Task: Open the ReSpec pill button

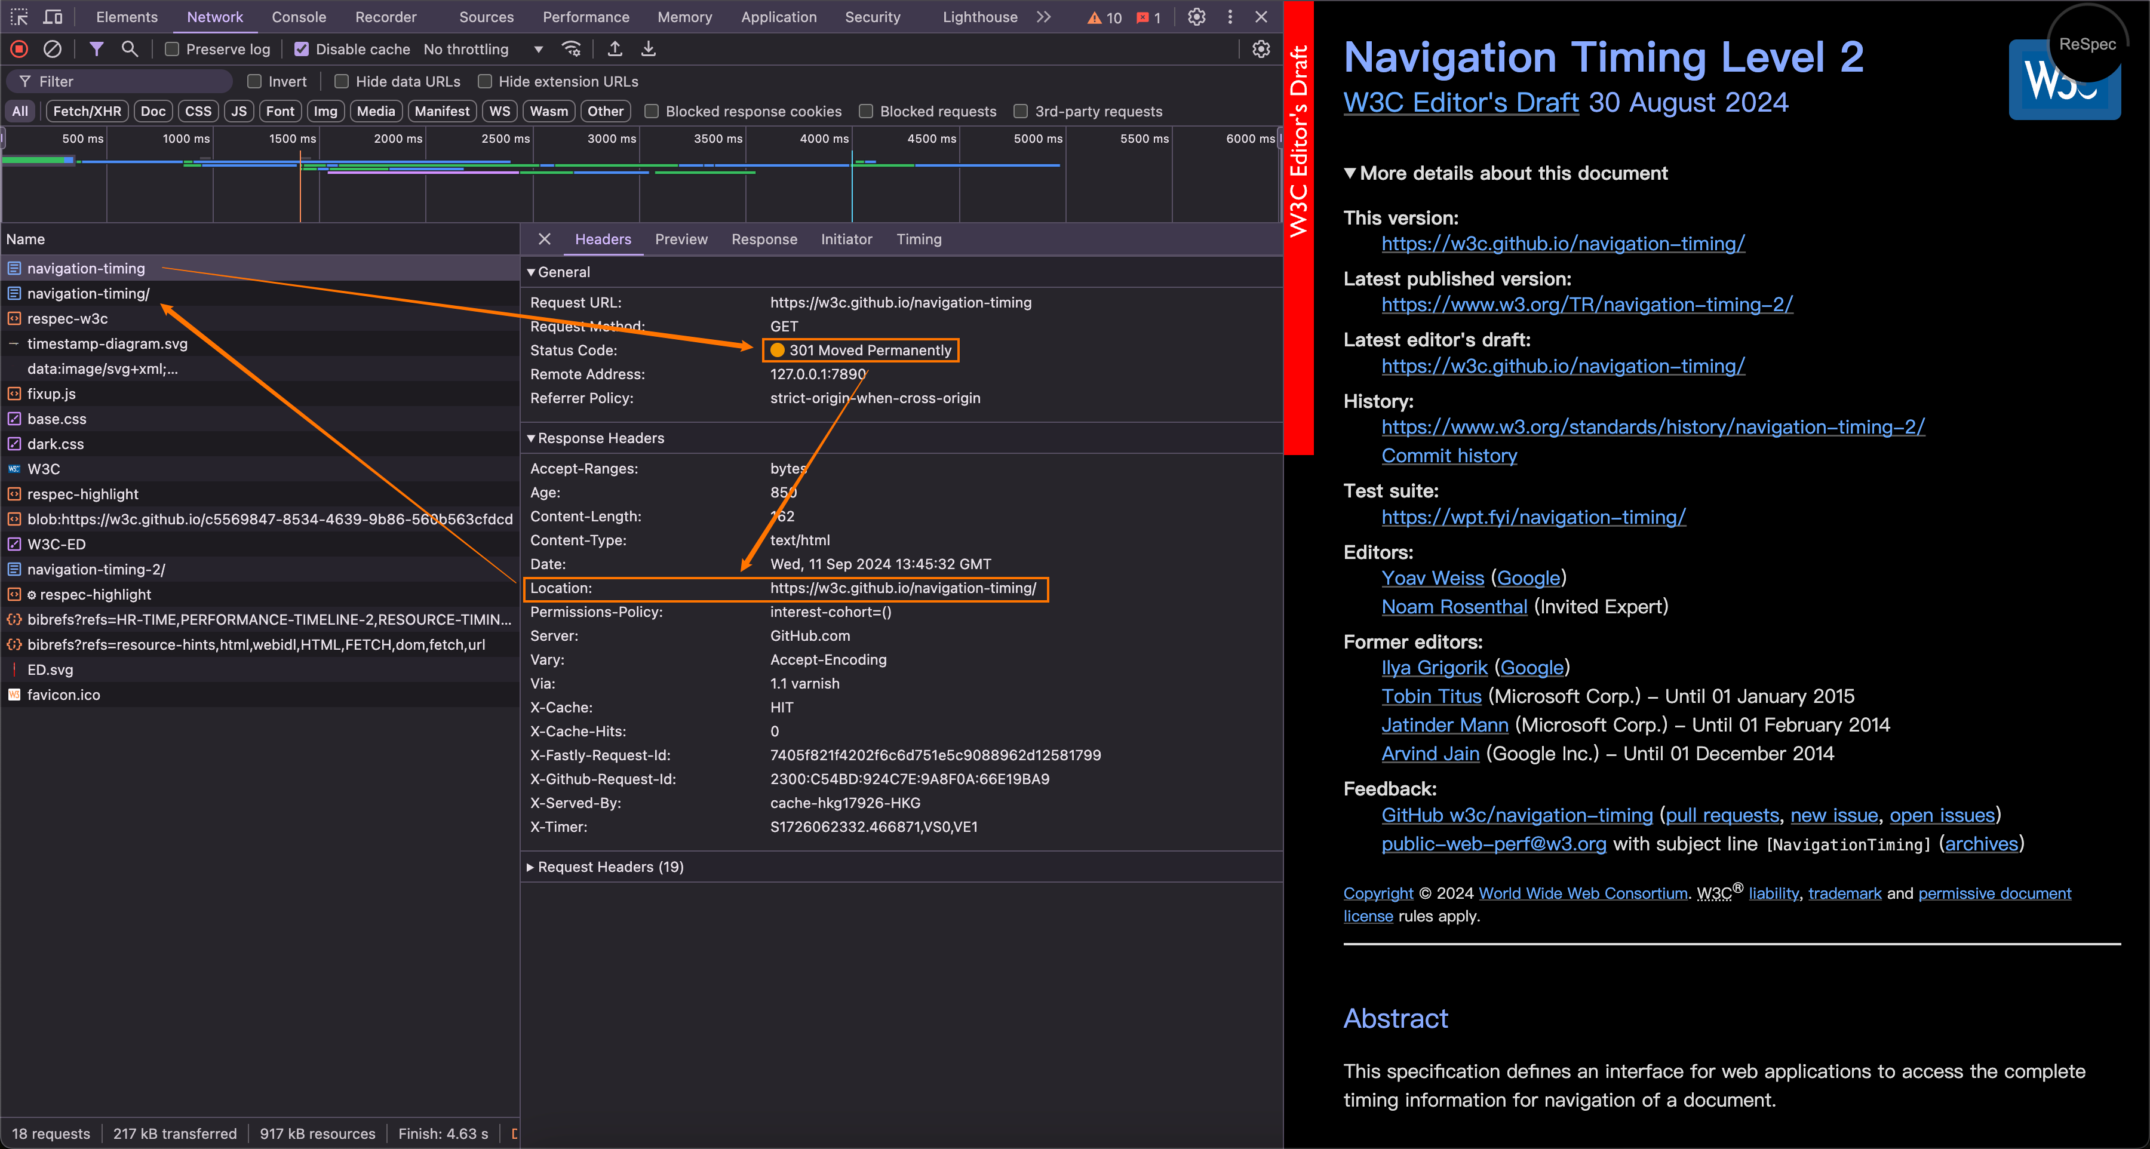Action: click(2087, 44)
